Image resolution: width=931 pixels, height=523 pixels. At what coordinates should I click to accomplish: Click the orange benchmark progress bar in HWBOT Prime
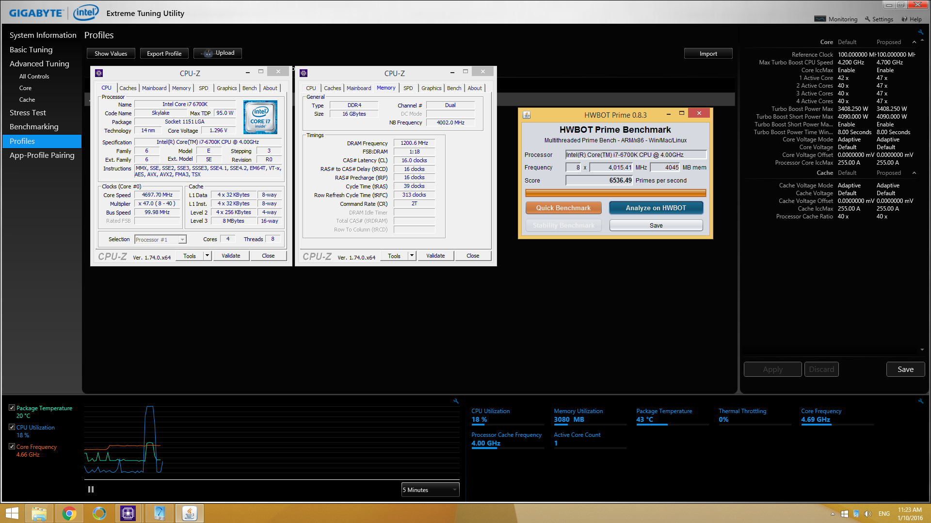pos(616,193)
